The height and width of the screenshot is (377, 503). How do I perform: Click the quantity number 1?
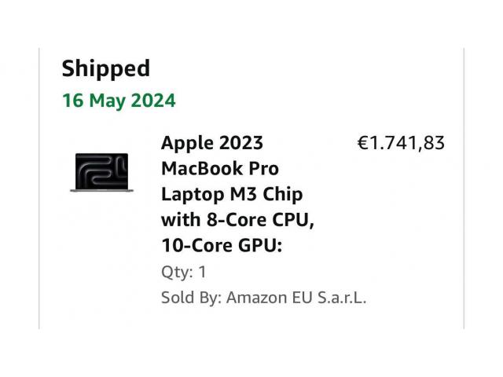point(202,272)
